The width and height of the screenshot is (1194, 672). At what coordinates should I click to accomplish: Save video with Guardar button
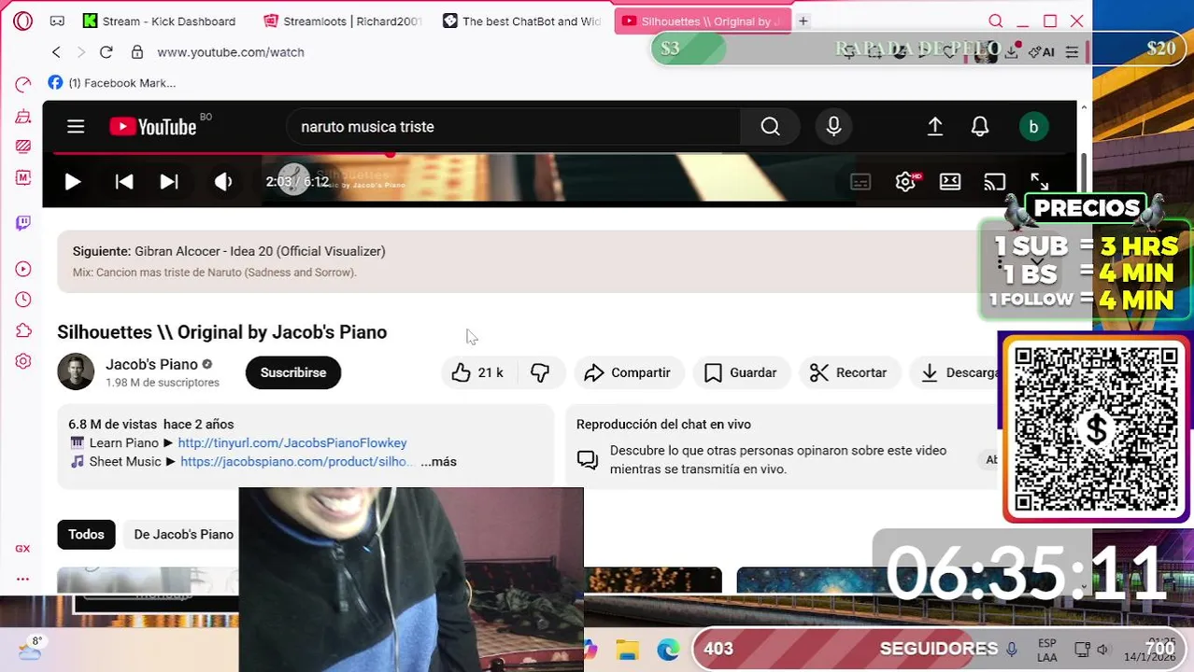click(x=741, y=372)
